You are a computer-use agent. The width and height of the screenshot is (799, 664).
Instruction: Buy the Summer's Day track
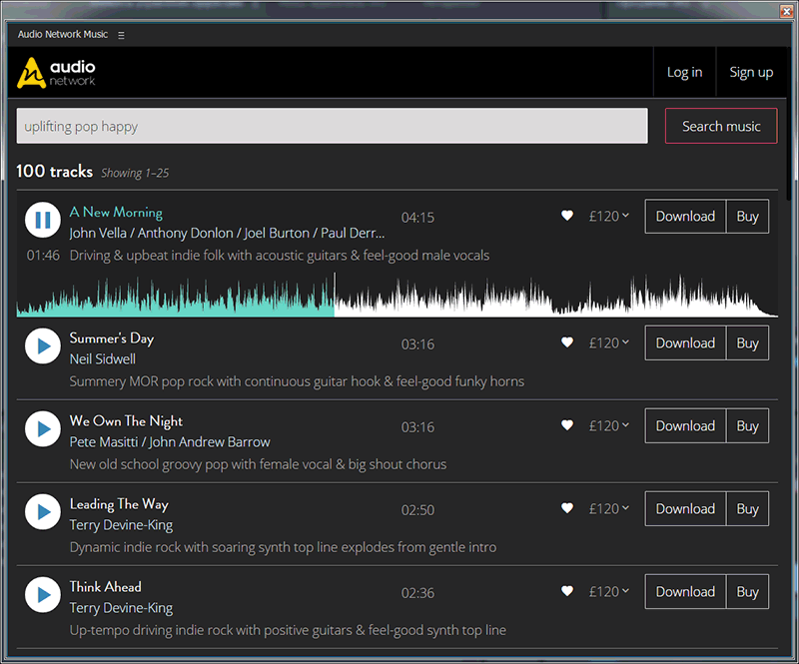[747, 342]
